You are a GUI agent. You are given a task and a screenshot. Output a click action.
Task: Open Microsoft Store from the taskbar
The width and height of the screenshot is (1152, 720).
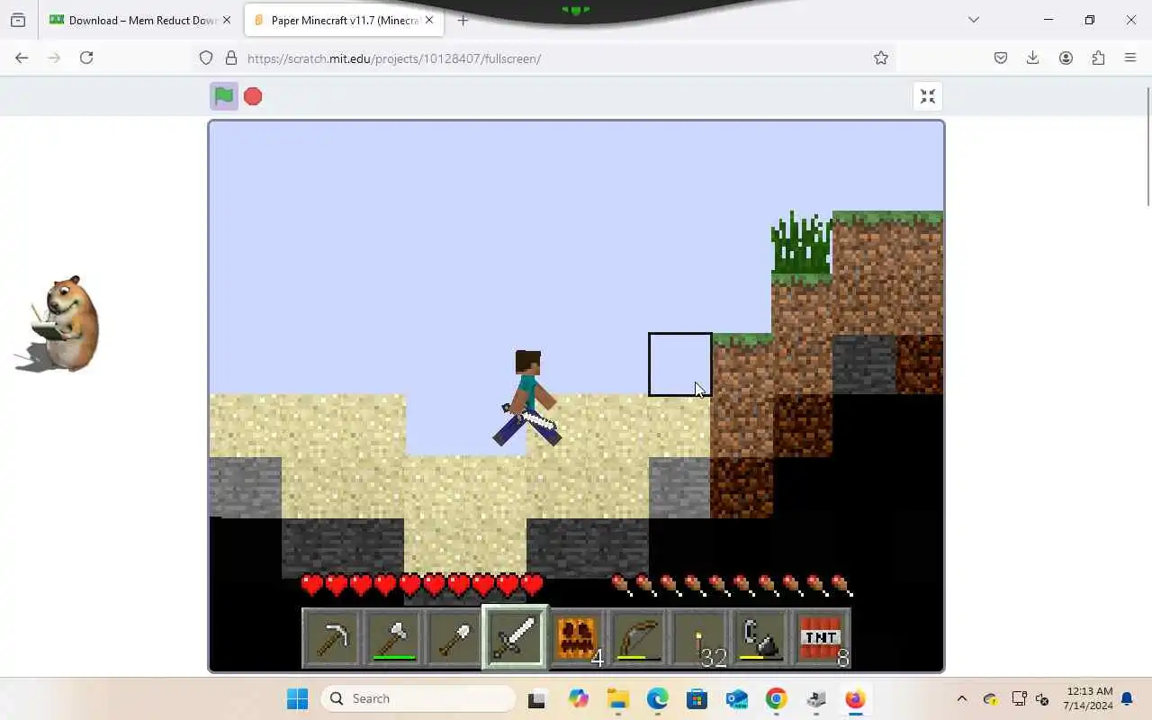pyautogui.click(x=697, y=698)
